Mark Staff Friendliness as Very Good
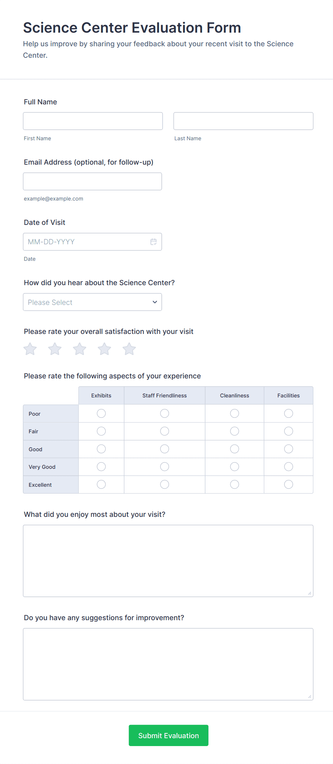 [165, 467]
